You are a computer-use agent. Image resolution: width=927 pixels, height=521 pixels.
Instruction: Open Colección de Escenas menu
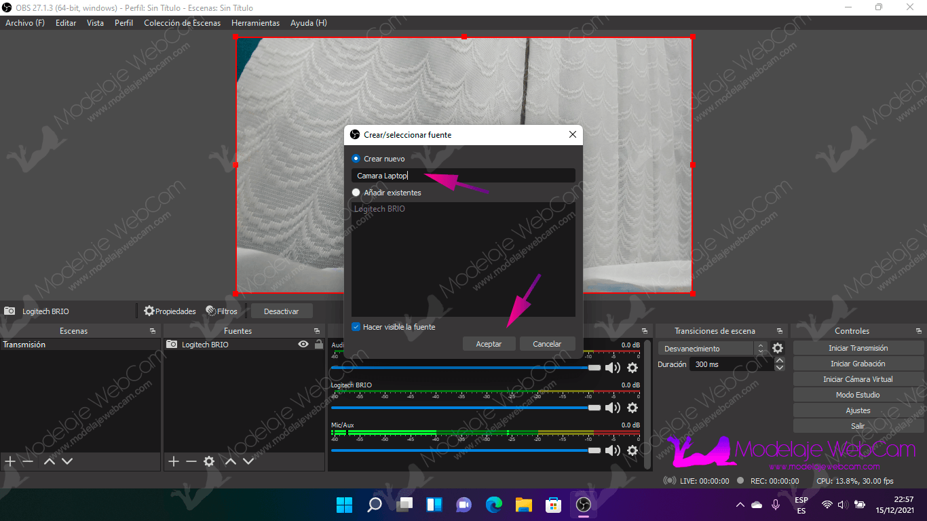(182, 23)
